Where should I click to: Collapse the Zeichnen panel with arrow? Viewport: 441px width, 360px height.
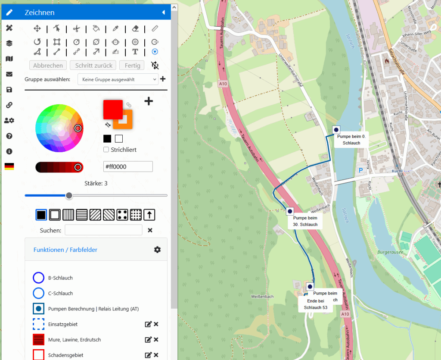(x=163, y=13)
